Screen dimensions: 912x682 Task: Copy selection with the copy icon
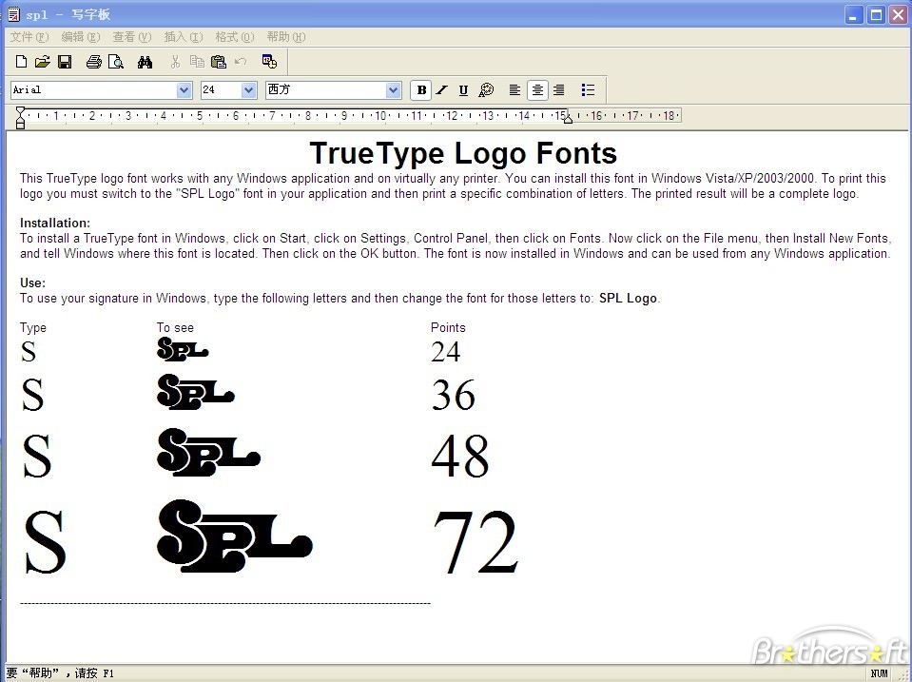(197, 62)
